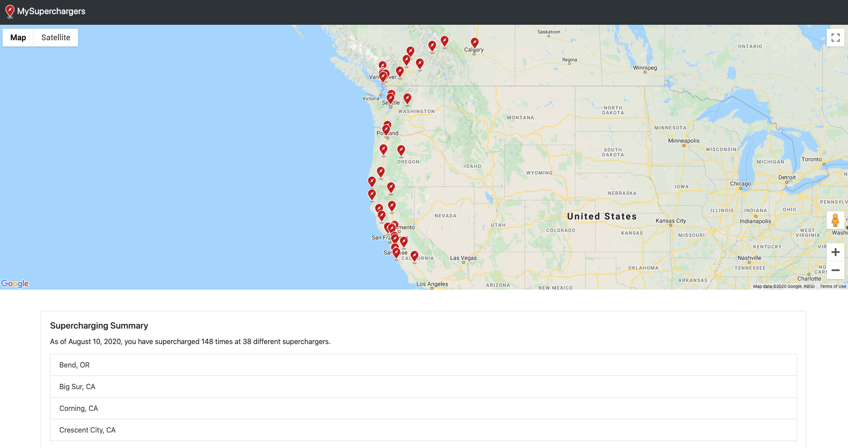Zoom out of the map
The height and width of the screenshot is (448, 848).
tap(835, 270)
